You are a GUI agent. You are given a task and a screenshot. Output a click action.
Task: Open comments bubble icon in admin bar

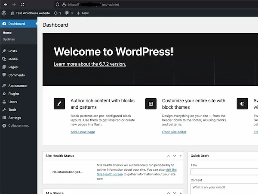pyautogui.click(x=68, y=13)
